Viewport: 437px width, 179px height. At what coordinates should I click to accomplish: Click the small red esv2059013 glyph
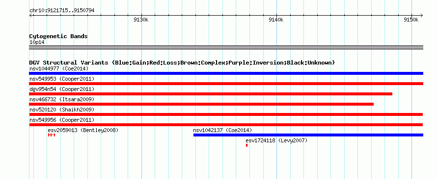point(52,135)
